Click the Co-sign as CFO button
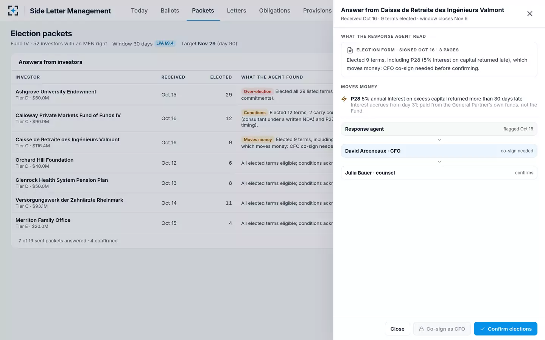Image resolution: width=545 pixels, height=340 pixels. (x=442, y=329)
